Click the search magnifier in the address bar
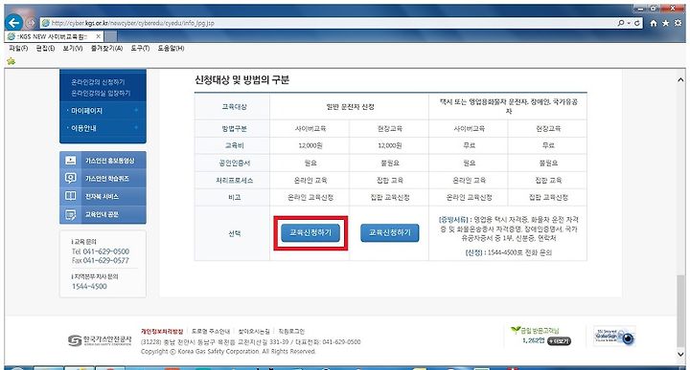690x370 pixels. point(621,23)
